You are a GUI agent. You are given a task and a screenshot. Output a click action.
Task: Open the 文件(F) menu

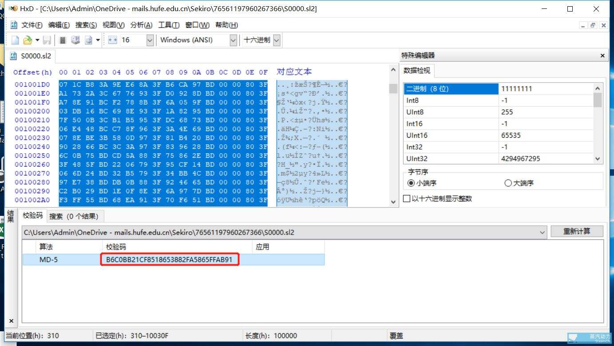pyautogui.click(x=32, y=25)
